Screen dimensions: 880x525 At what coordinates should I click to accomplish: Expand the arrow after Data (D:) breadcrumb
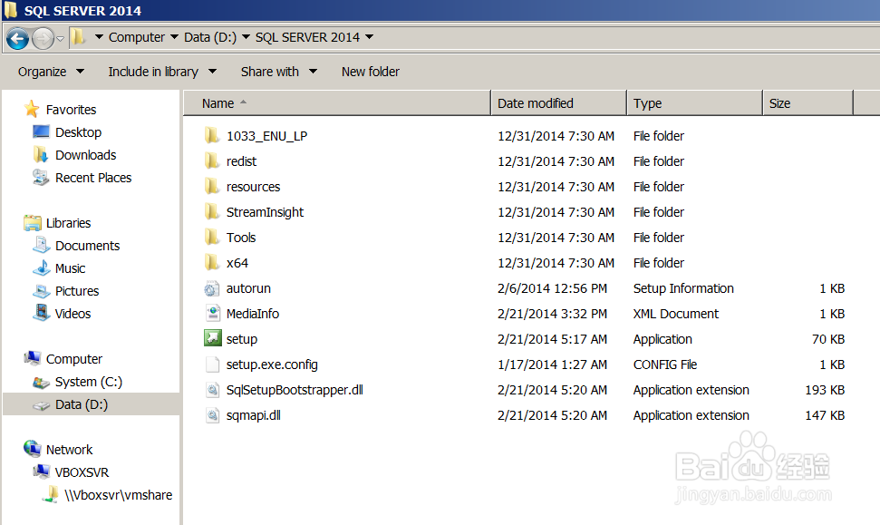click(246, 37)
